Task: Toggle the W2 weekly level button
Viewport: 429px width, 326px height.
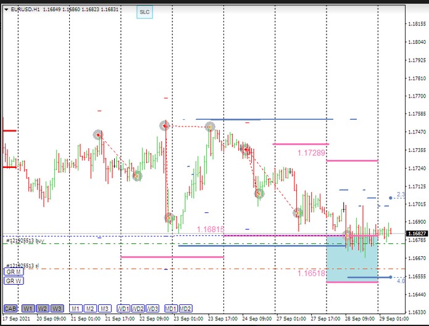Action: click(x=43, y=308)
